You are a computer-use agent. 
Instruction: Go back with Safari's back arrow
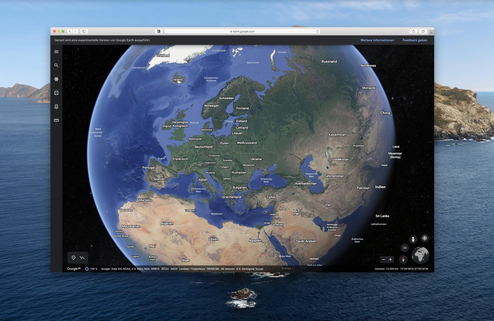click(70, 31)
